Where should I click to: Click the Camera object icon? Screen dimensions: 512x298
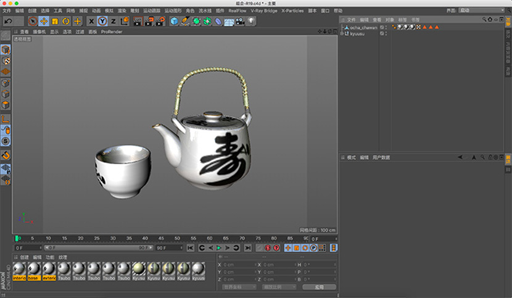click(x=240, y=22)
